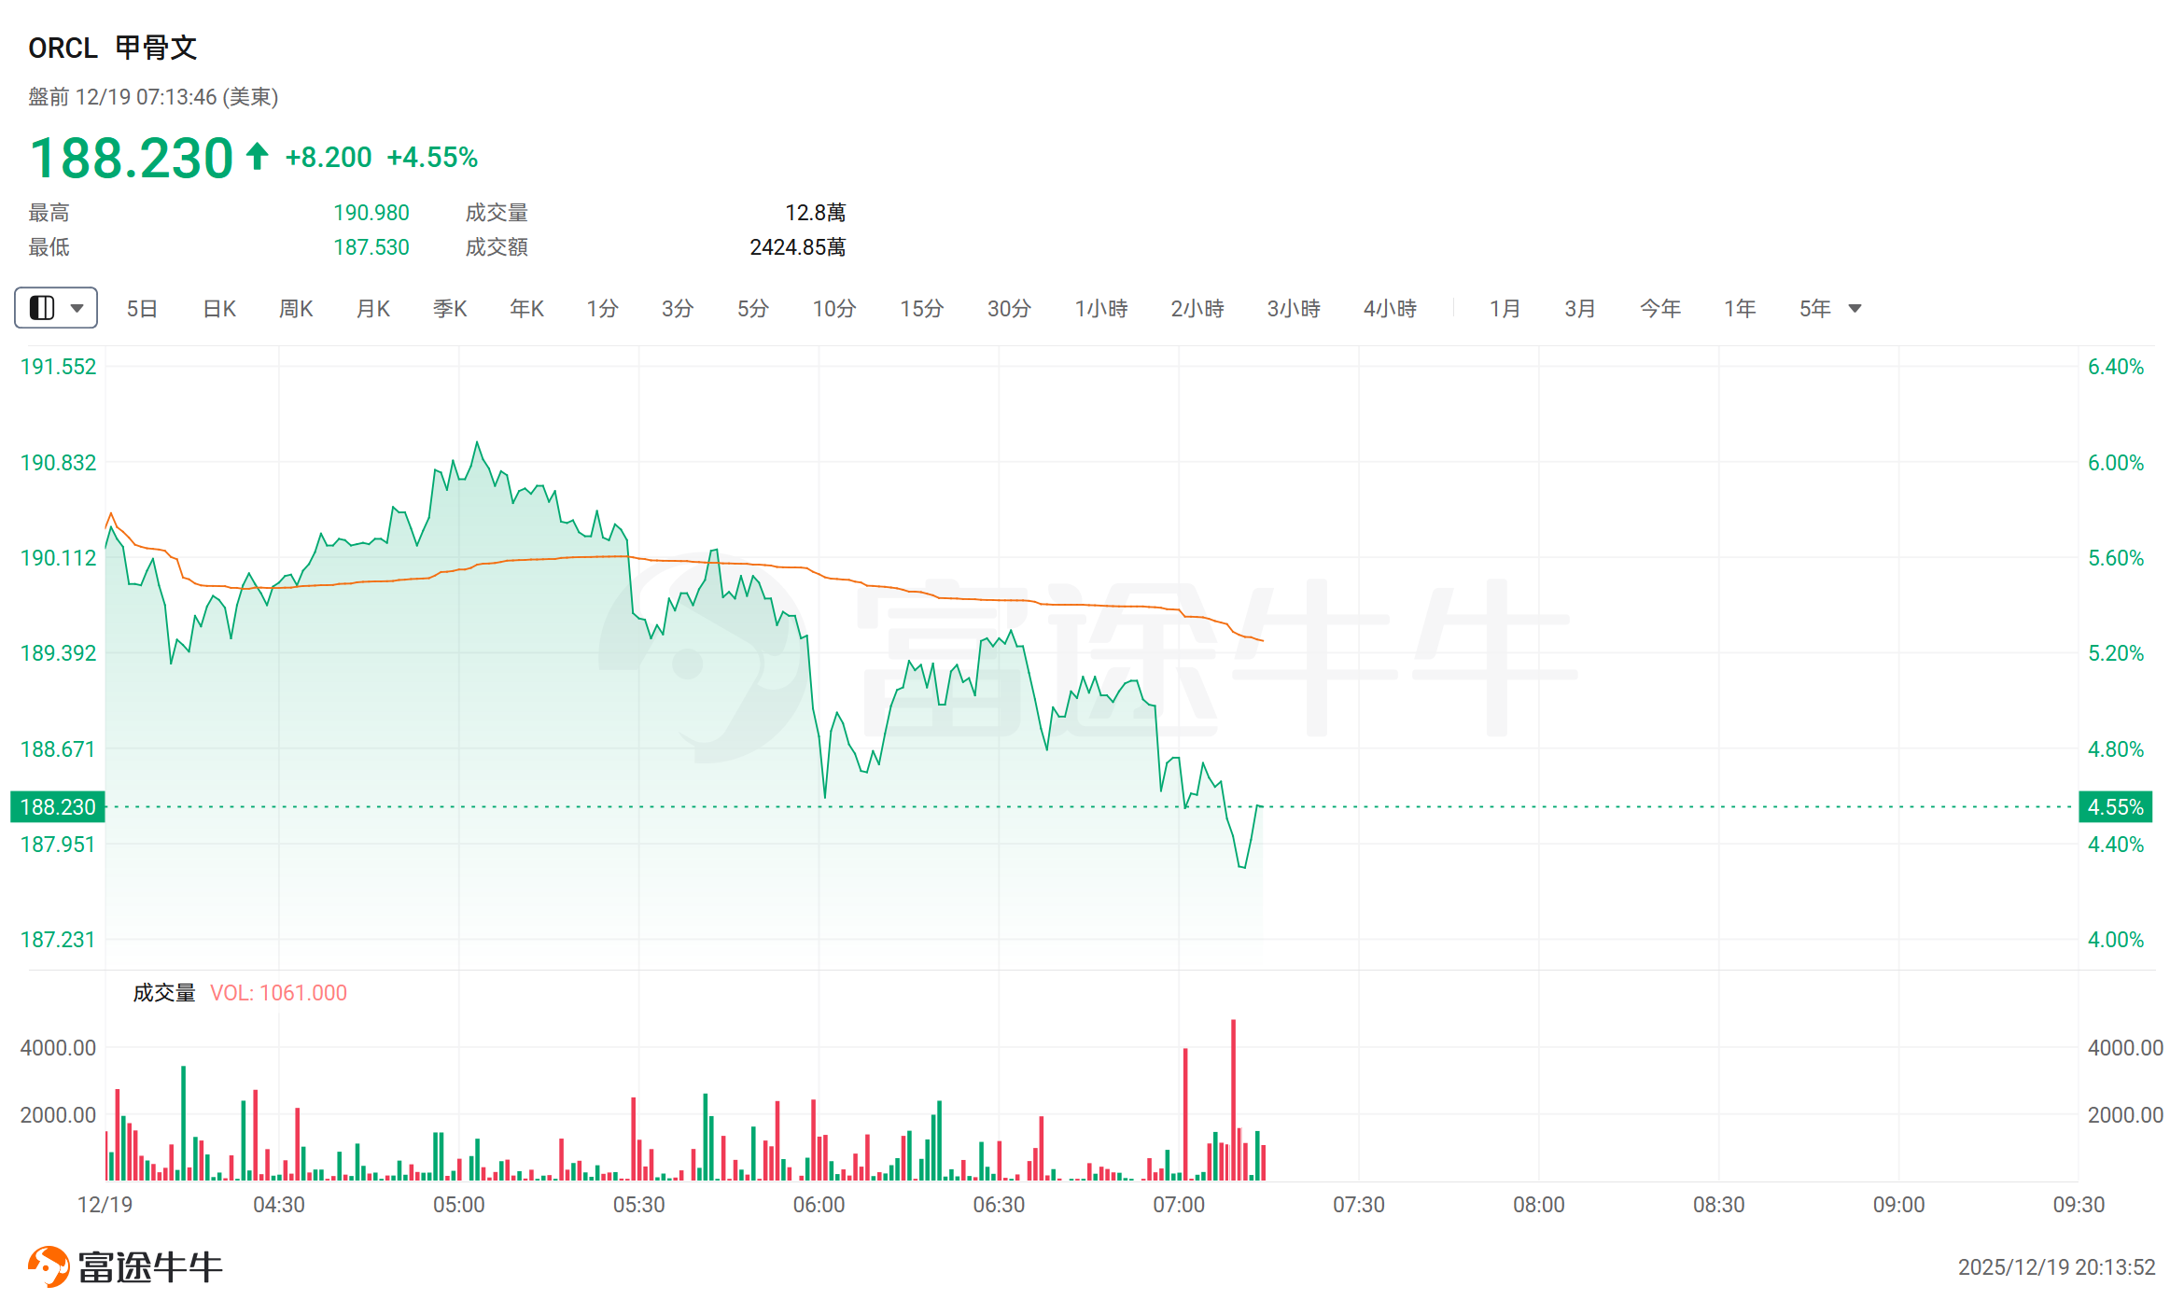
Task: Click the VOL: 1061.000 volume indicator label
Action: (x=278, y=993)
